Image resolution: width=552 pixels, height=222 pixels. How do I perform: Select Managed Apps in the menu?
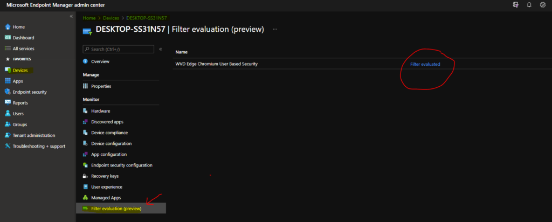click(106, 198)
